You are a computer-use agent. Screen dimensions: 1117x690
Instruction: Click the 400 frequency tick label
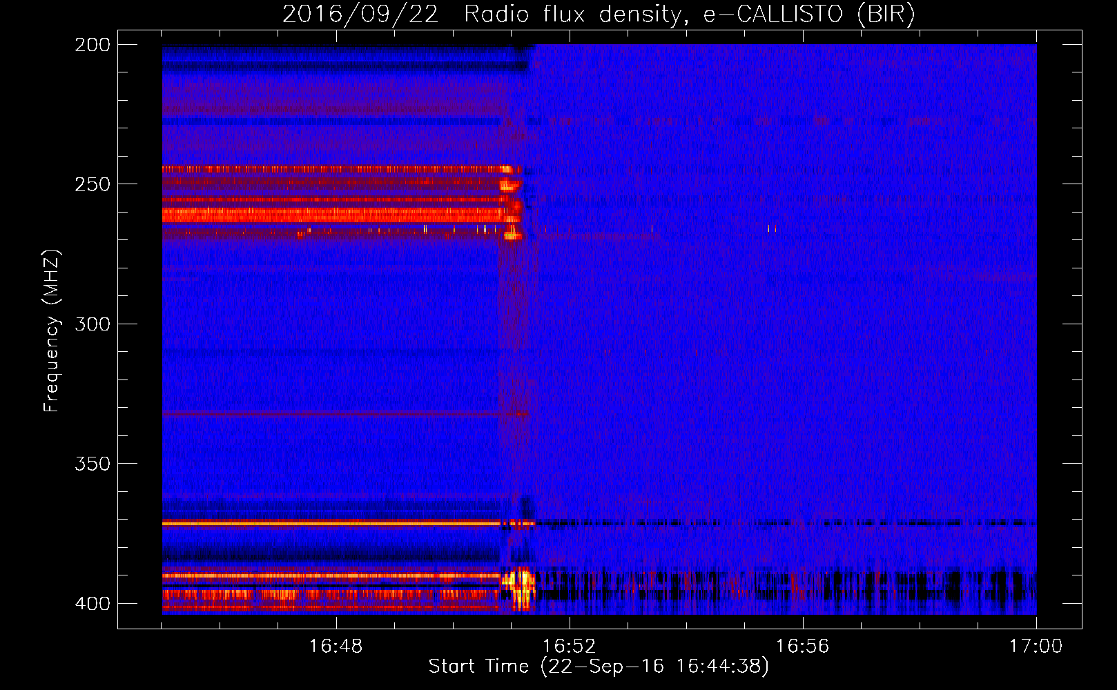click(93, 604)
